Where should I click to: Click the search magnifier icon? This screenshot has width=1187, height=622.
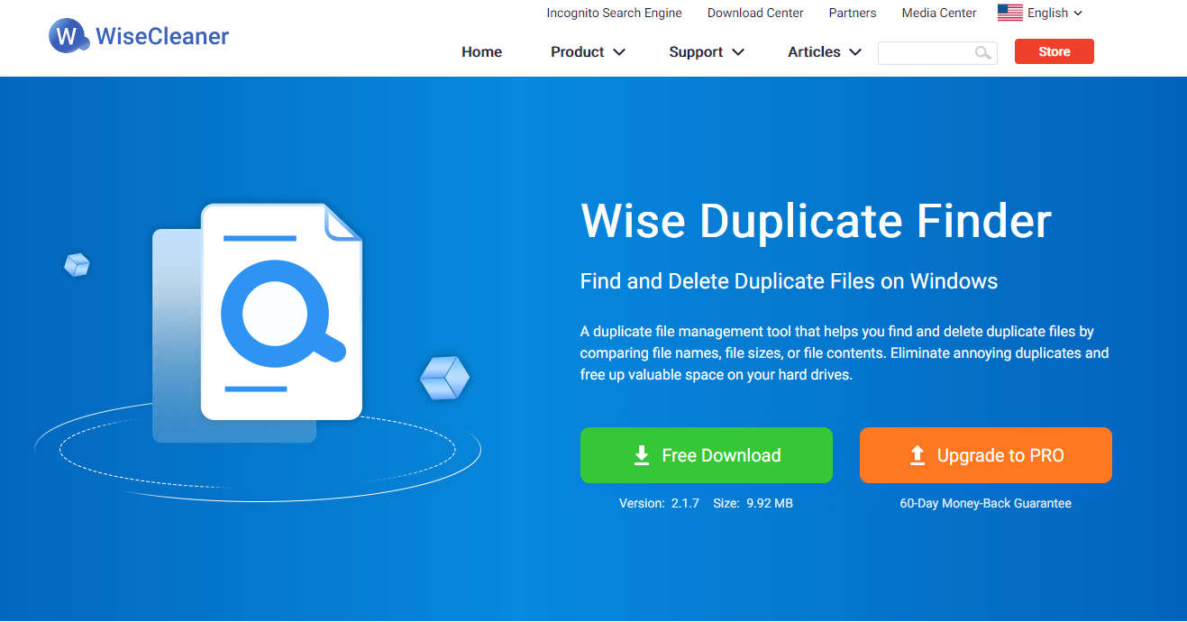(x=983, y=53)
